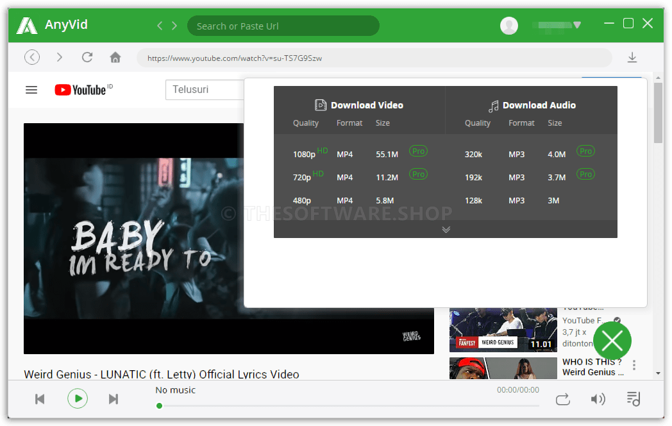Click the YouTube F... channel name
This screenshot has width=672, height=426.
[x=584, y=321]
